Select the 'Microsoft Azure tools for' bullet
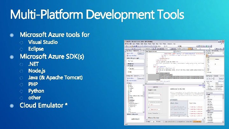This screenshot has width=229, height=129. tap(55, 35)
